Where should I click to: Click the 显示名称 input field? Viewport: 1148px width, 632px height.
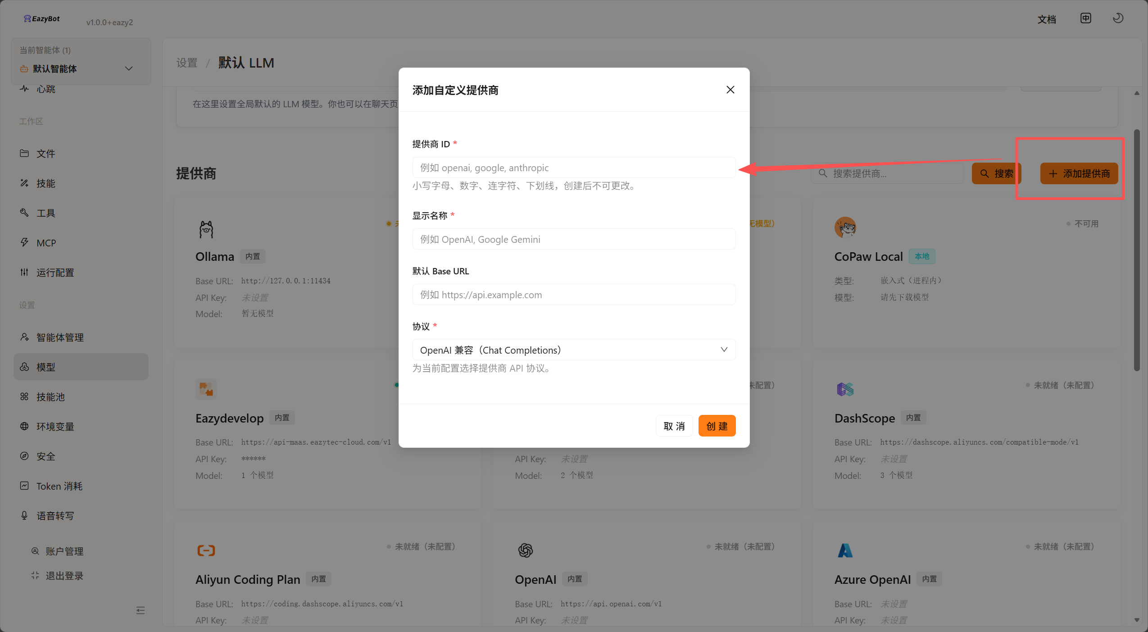click(574, 239)
